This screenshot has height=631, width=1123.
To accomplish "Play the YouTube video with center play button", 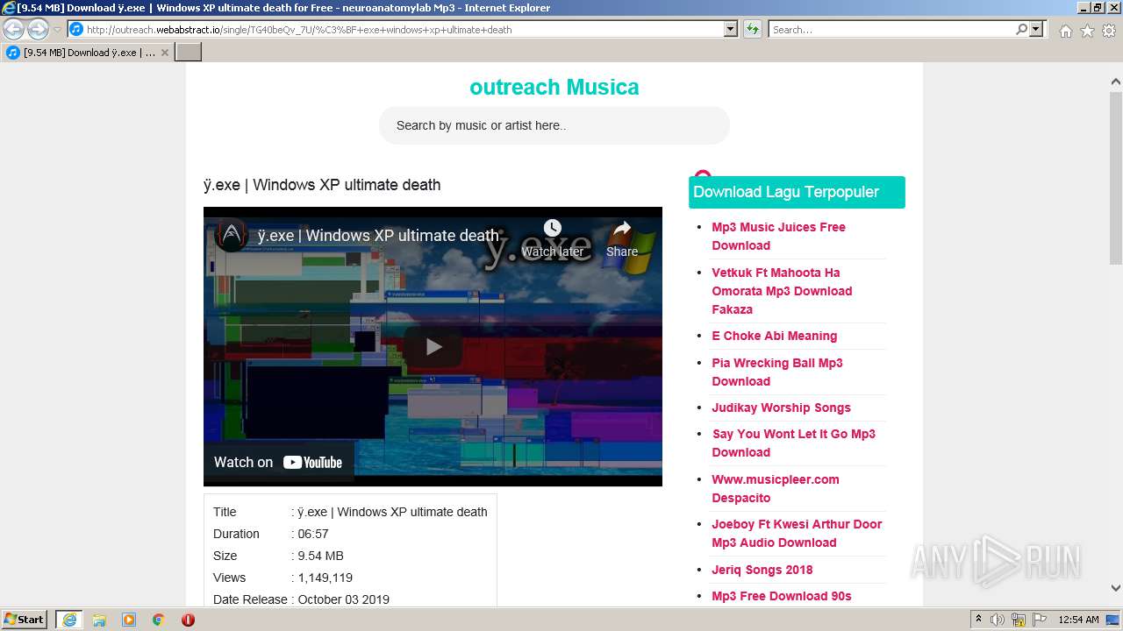I will [x=433, y=346].
